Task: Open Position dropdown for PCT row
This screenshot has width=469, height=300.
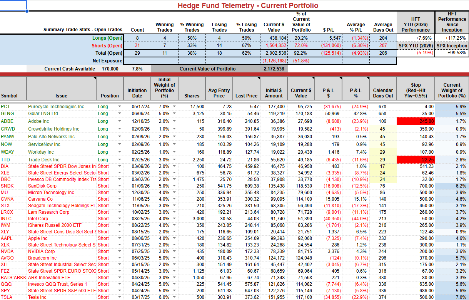Action: click(x=119, y=107)
